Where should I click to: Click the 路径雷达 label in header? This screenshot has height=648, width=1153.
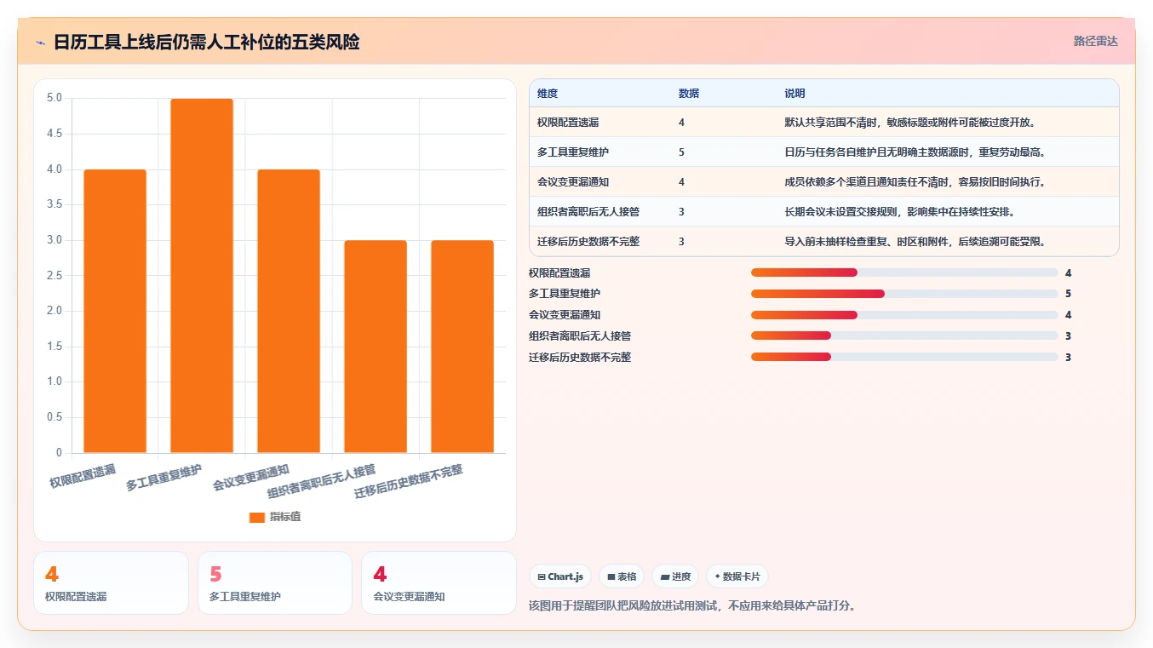(x=1096, y=41)
